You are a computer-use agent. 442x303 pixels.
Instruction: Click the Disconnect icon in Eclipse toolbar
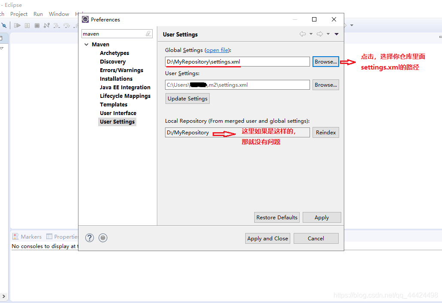pyautogui.click(x=47, y=25)
